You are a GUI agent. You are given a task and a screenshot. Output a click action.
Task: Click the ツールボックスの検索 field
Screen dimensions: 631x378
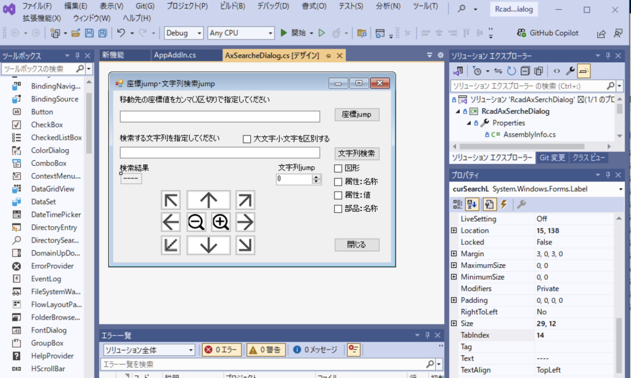pyautogui.click(x=39, y=69)
